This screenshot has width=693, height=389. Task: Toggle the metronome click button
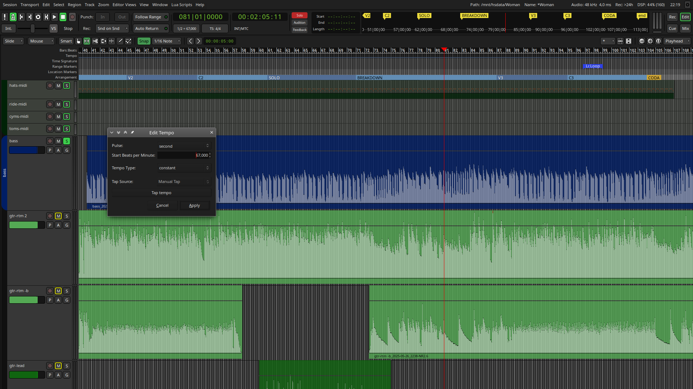13,17
